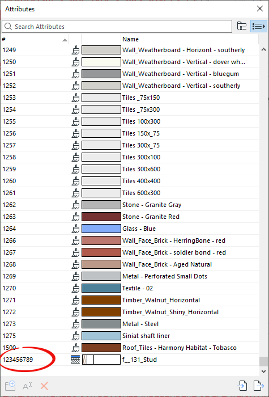This screenshot has width=269, height=397.
Task: Click surface icon for Metal - Steel
Action: click(75, 324)
